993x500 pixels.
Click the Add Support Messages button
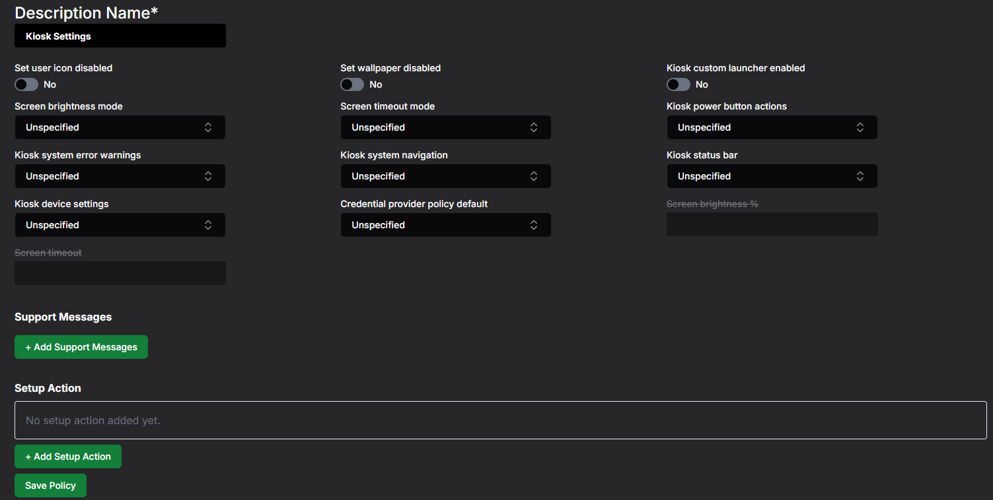[81, 347]
